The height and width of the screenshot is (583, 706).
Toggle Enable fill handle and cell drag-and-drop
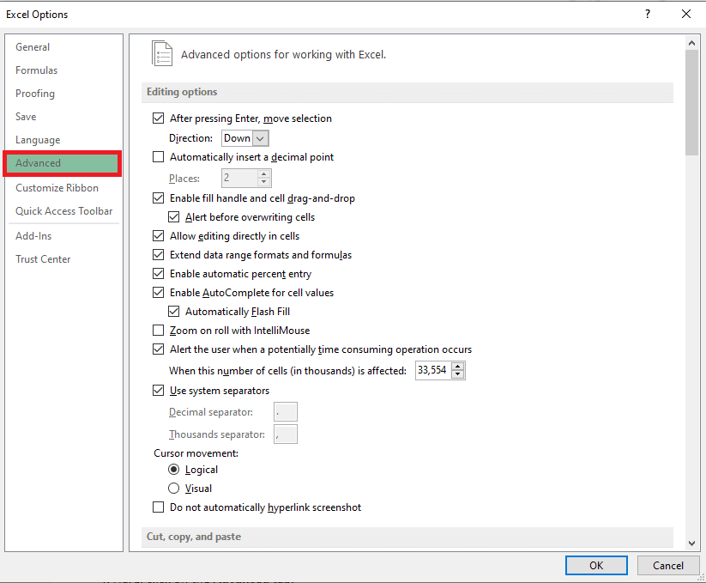158,198
